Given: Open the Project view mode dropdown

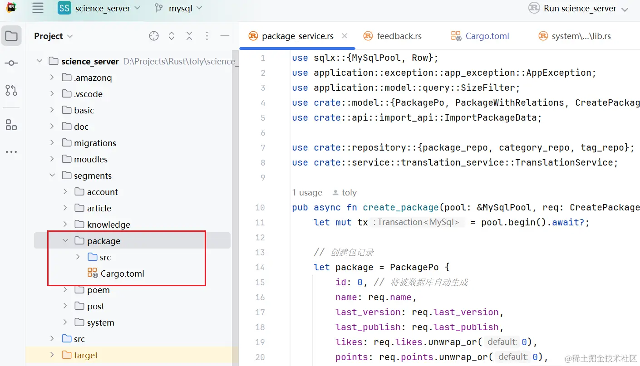Looking at the screenshot, I should (54, 36).
